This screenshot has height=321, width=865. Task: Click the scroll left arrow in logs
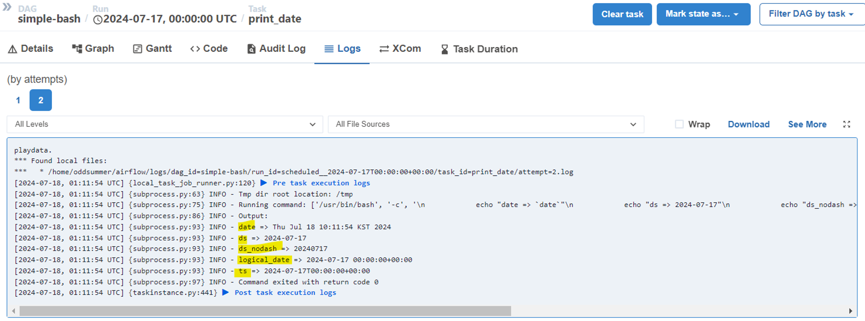tap(13, 311)
